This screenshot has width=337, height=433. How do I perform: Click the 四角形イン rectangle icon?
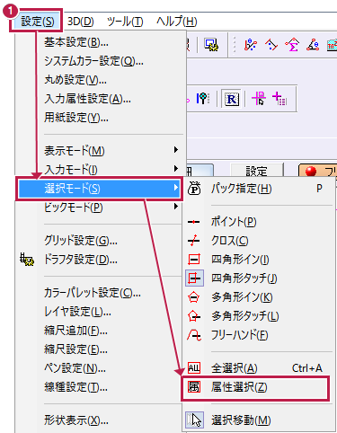point(194,260)
